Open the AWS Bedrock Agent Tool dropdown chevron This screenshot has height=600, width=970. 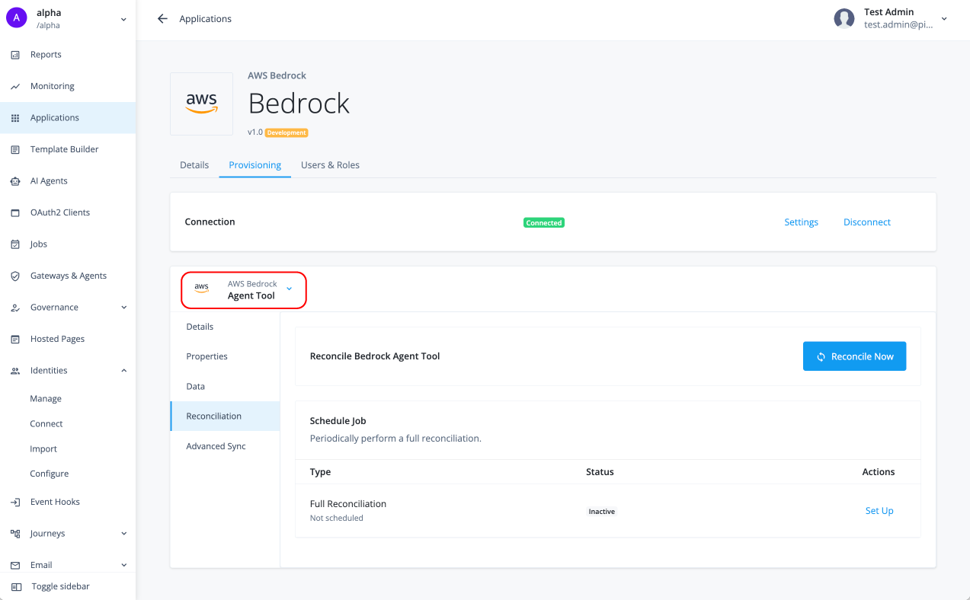(x=289, y=289)
